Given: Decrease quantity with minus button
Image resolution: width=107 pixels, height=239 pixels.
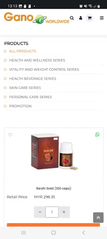Looking at the screenshot, I should (x=40, y=212).
